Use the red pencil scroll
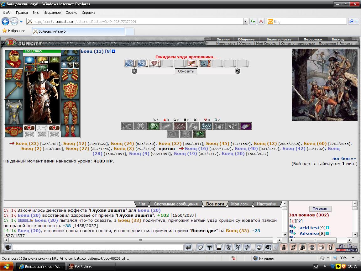 tap(192, 63)
